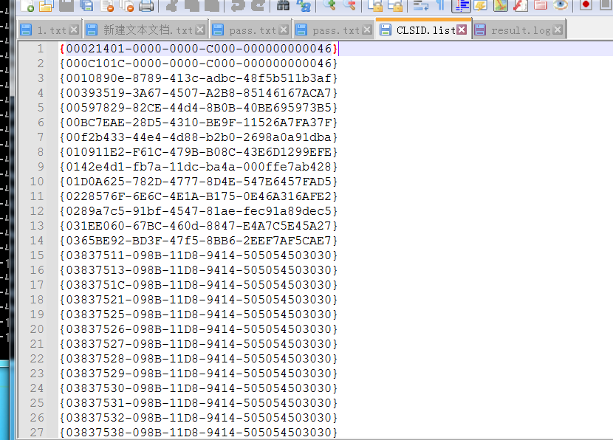Click line {031EE060-67BC-460d-8847-E4A7C5E45A27}
The height and width of the screenshot is (440, 613).
199,226
